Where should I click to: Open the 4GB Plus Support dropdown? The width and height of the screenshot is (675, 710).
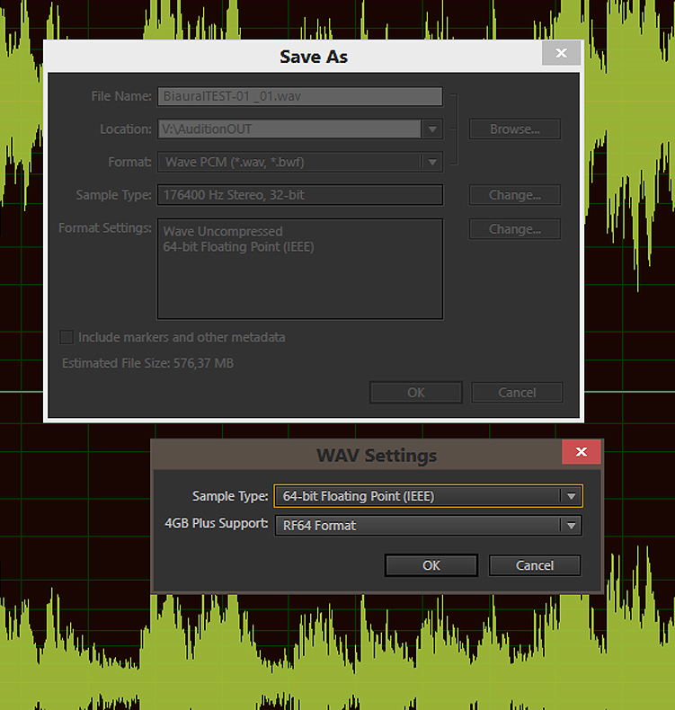pyautogui.click(x=428, y=525)
